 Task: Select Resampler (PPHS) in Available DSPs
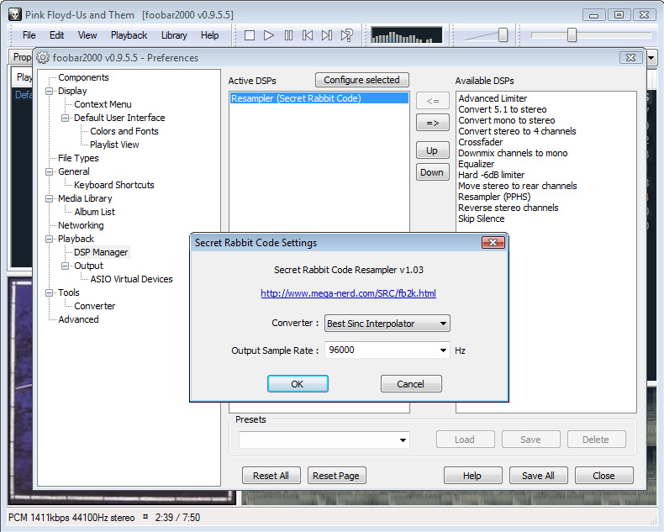click(494, 197)
